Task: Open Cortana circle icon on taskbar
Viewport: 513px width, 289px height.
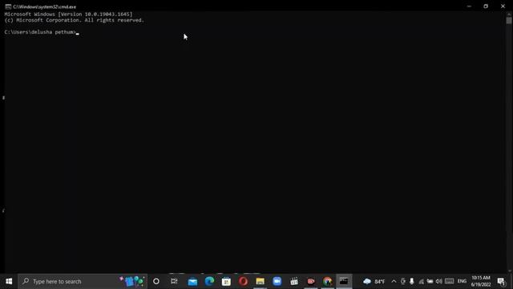Action: point(156,282)
